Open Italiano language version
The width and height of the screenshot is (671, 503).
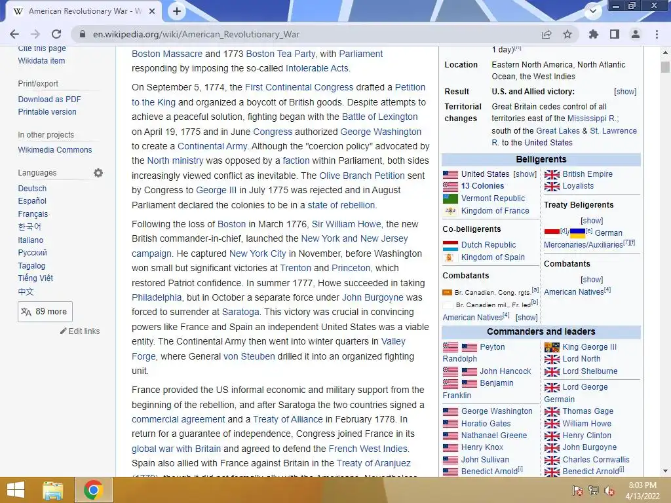30,240
